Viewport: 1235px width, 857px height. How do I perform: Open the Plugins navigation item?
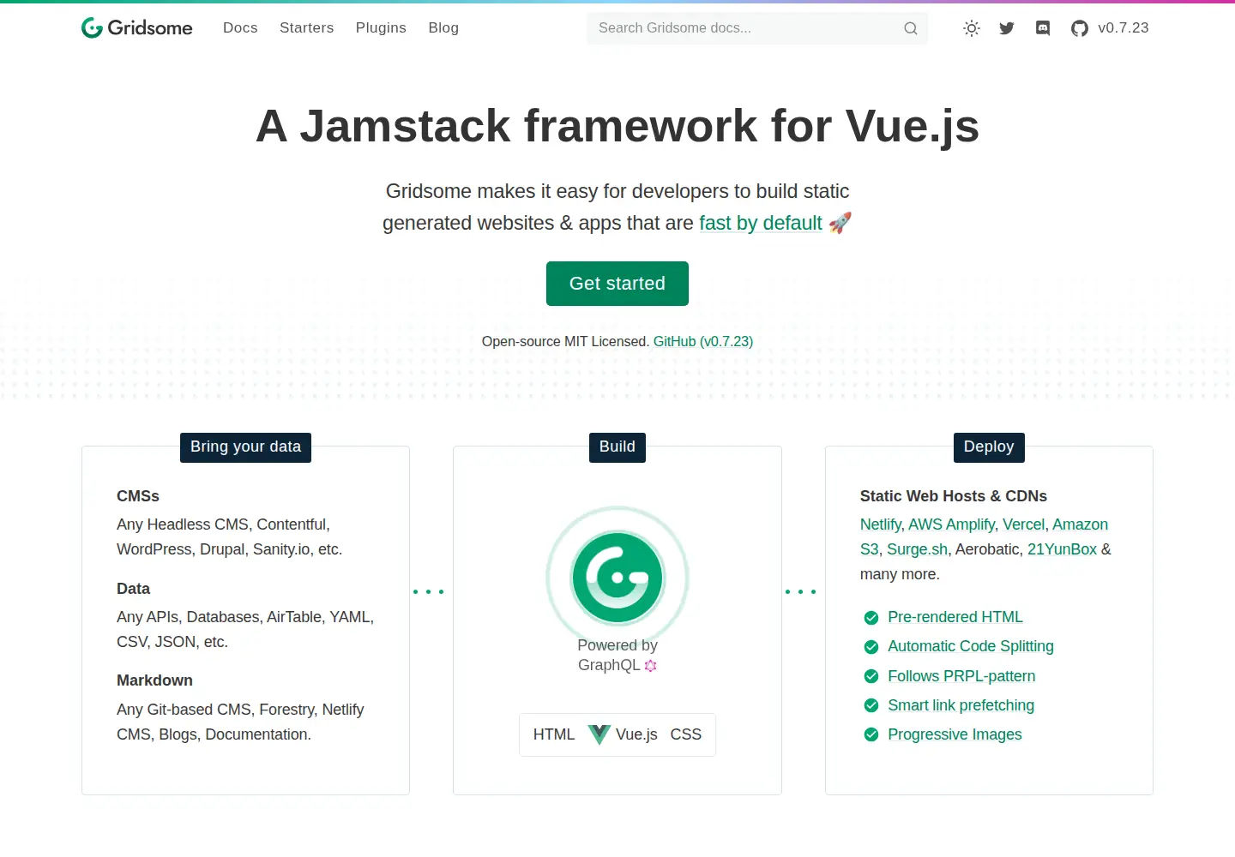pos(381,28)
